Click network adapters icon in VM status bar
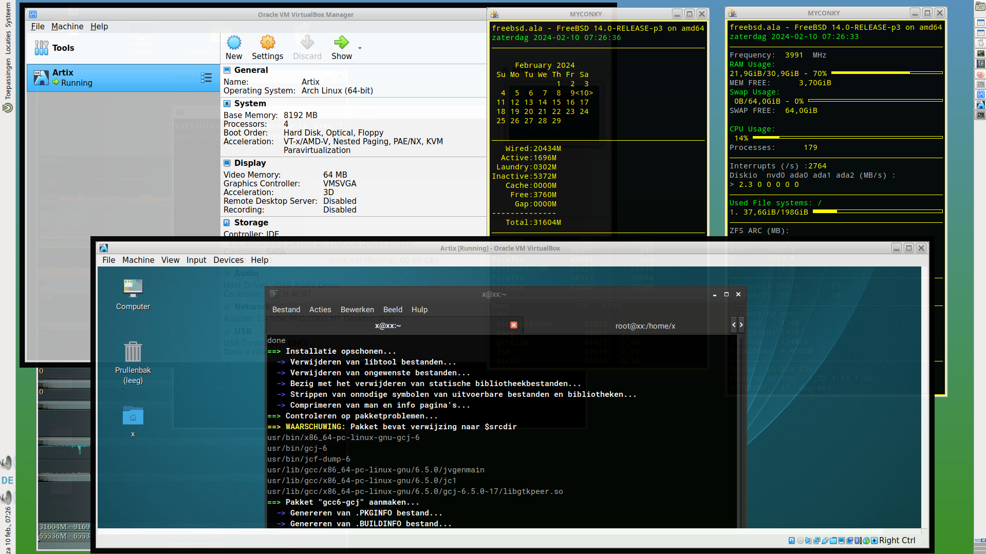The height and width of the screenshot is (554, 986). [817, 540]
